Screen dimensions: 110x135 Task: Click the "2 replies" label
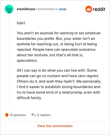pyautogui.click(x=44, y=115)
